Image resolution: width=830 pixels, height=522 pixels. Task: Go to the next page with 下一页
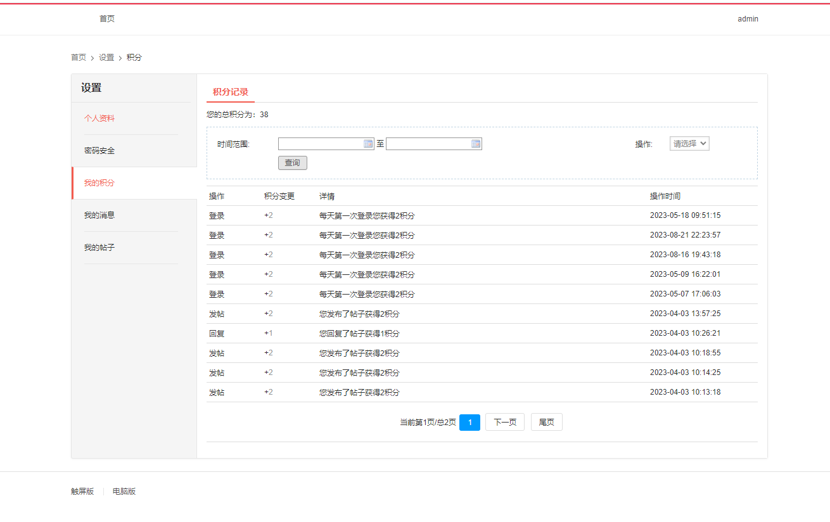click(504, 422)
